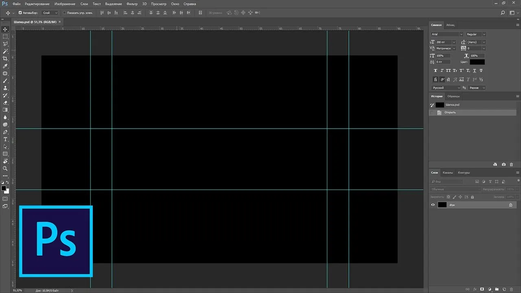Open the text Цвет color swatch
This screenshot has height=293, width=521.
pyautogui.click(x=477, y=62)
